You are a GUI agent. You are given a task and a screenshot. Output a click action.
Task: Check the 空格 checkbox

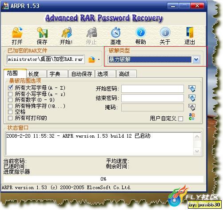click(10, 112)
